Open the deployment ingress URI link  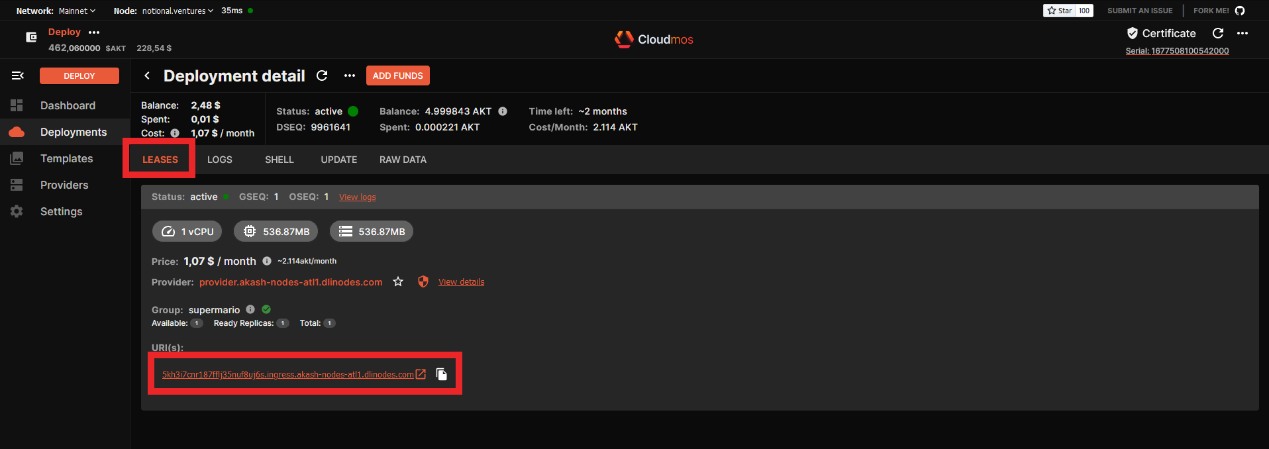[288, 375]
